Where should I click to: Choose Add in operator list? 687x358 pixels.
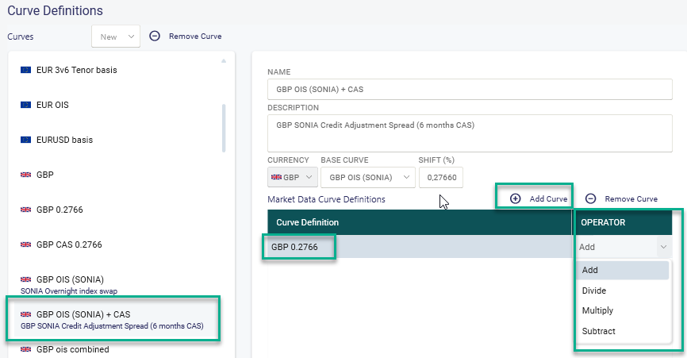pos(622,271)
